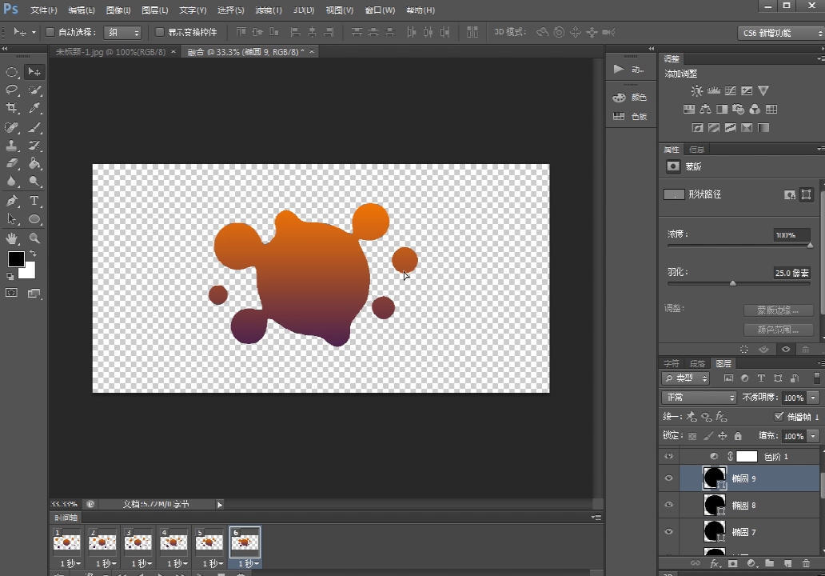Screen dimensions: 825x576
Task: Open the CS6 新增功能 workspace dropdown
Action: click(779, 33)
